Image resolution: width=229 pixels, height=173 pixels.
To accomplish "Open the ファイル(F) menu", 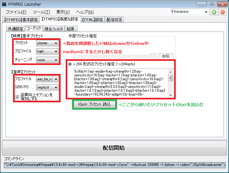I will pyautogui.click(x=16, y=12).
